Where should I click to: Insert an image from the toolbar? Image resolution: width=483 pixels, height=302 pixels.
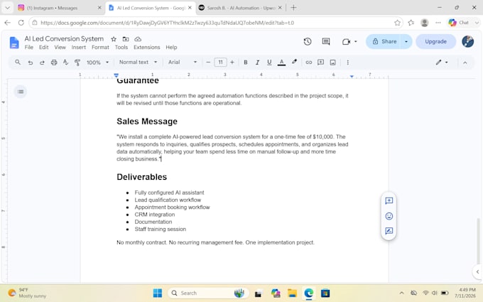pos(332,63)
